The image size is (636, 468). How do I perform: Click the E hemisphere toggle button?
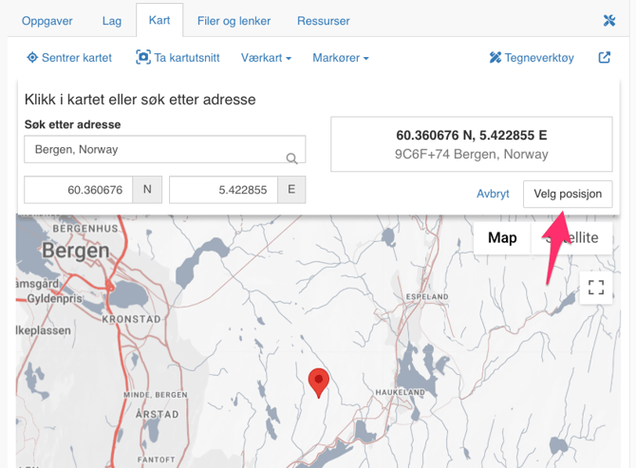tap(291, 190)
